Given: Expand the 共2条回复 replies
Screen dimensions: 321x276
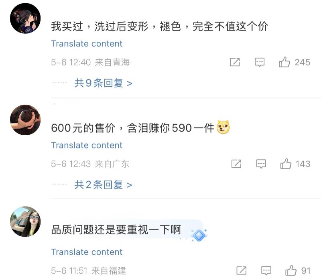Looking at the screenshot, I should point(103,185).
